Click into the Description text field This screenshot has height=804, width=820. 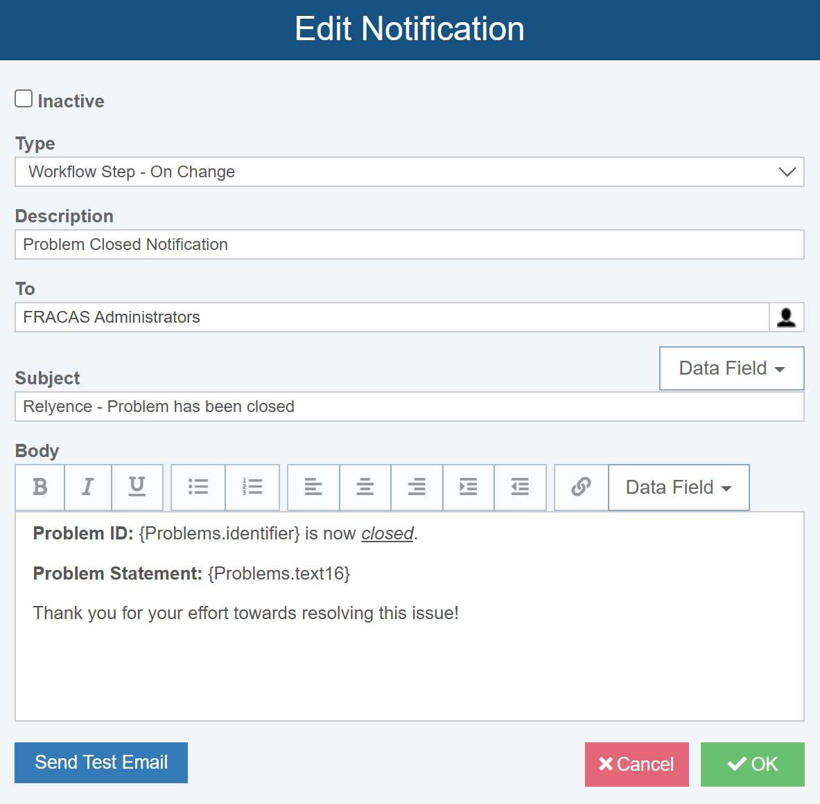409,244
